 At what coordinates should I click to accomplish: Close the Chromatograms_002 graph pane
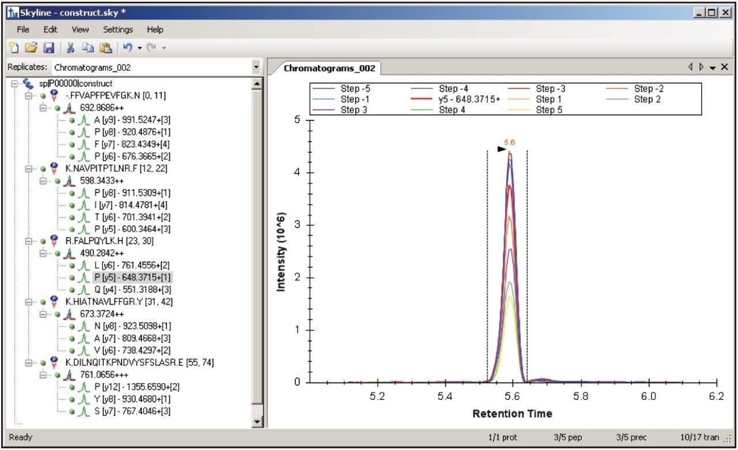pos(724,67)
